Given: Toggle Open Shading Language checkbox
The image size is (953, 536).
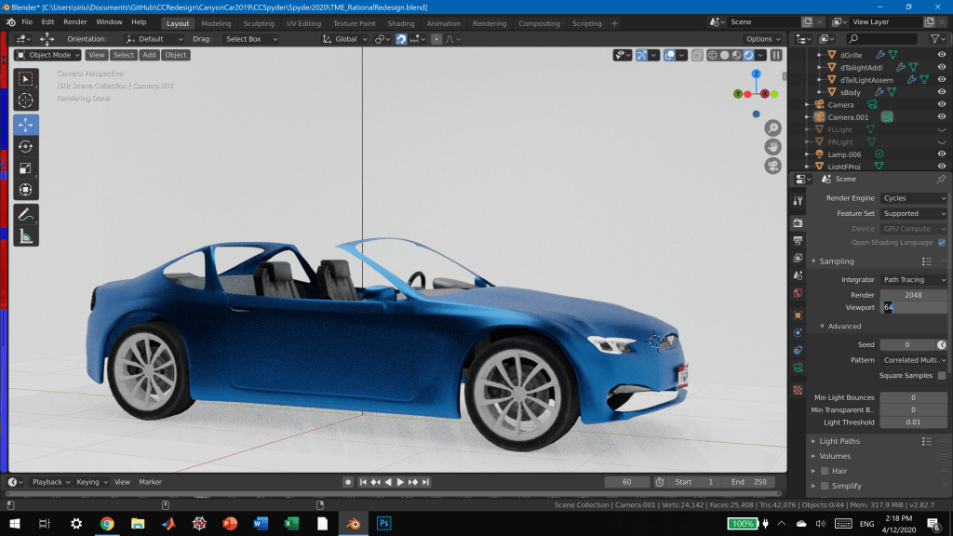Looking at the screenshot, I should point(942,243).
